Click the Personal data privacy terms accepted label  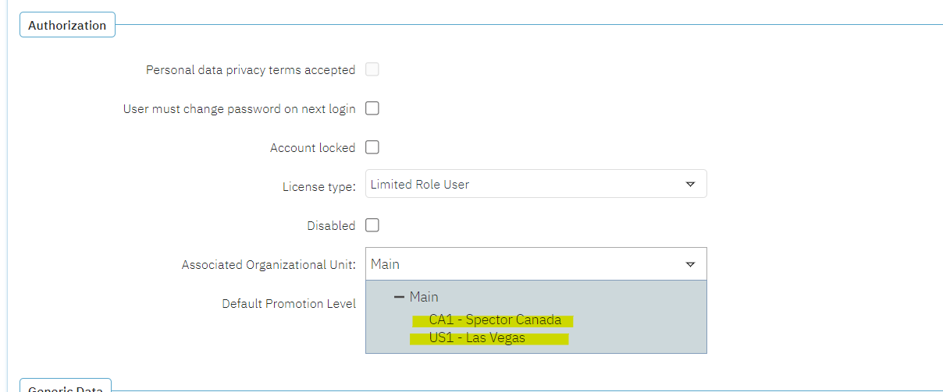tap(251, 70)
